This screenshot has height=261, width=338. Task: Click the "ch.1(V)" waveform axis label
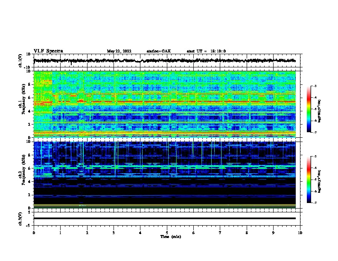pos(20,61)
